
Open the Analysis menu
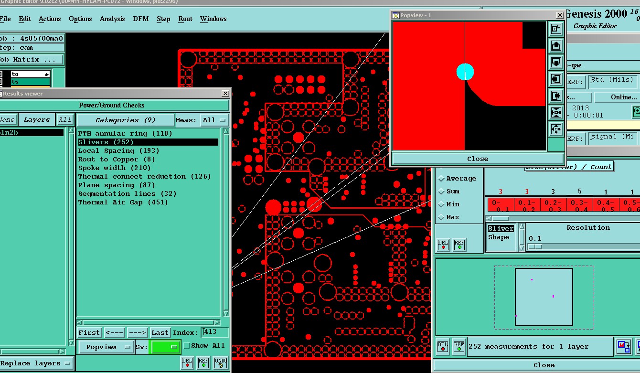112,19
